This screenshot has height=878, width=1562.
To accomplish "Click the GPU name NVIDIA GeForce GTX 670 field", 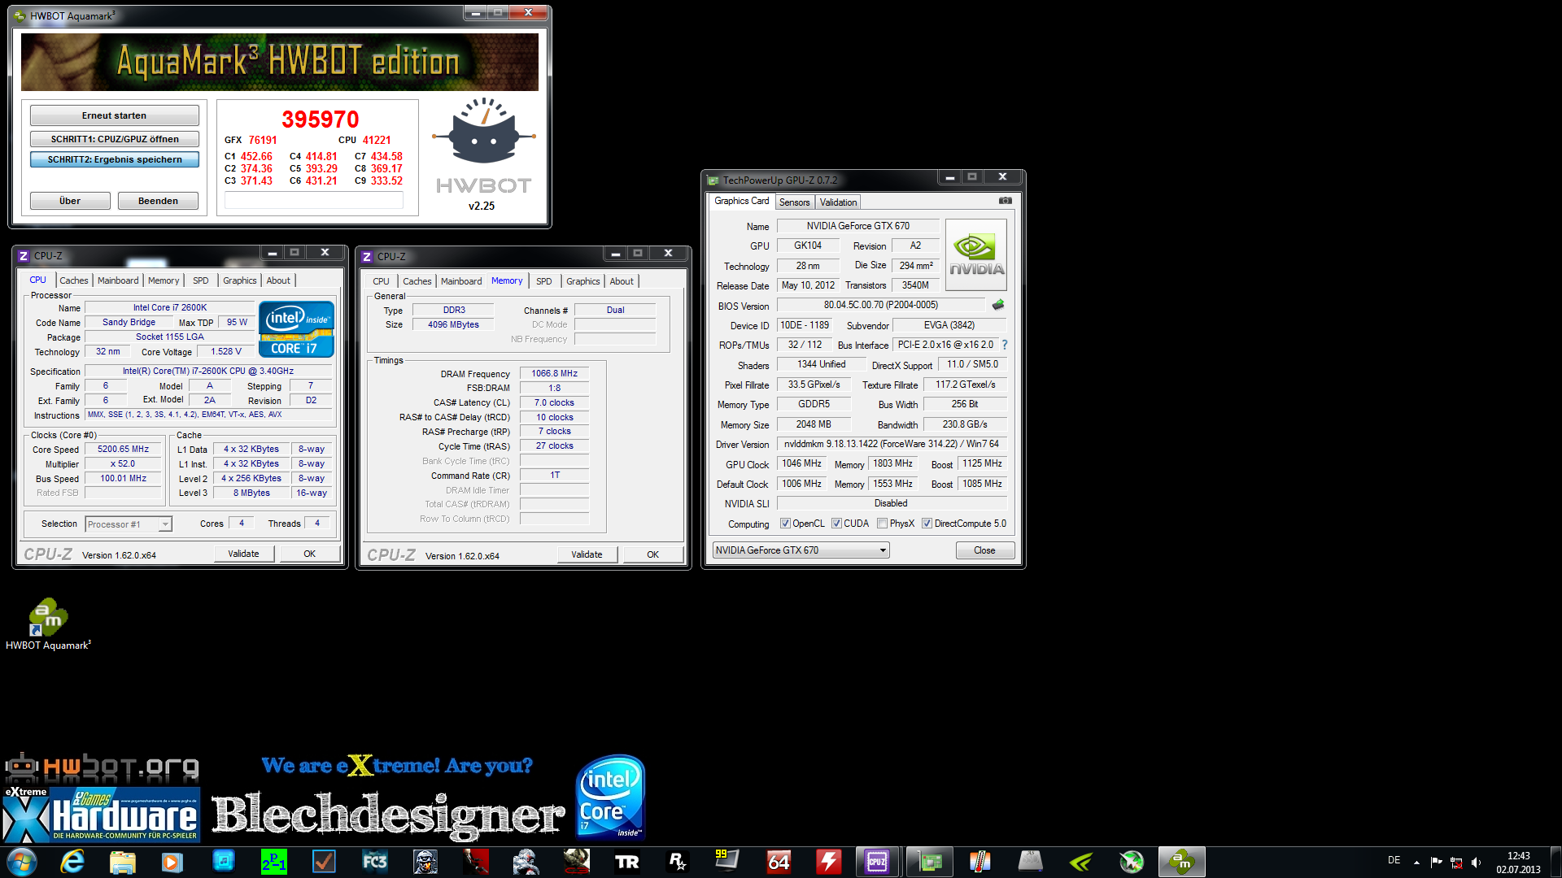I will pyautogui.click(x=858, y=226).
